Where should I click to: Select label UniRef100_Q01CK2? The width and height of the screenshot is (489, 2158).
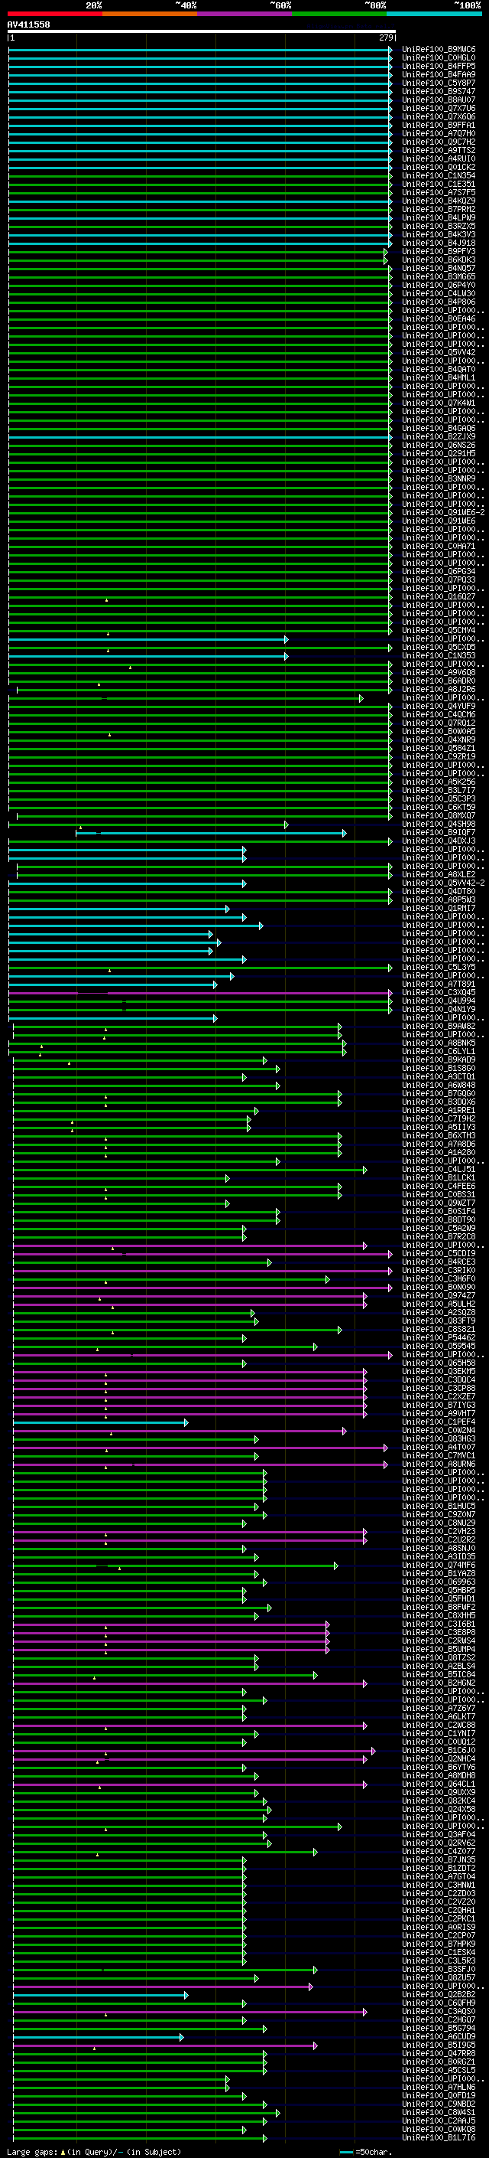pos(439,167)
